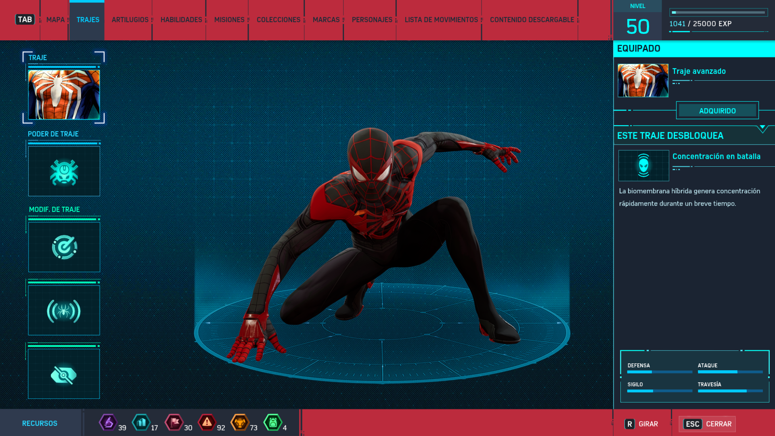Open the Artilugios tab

pos(130,20)
